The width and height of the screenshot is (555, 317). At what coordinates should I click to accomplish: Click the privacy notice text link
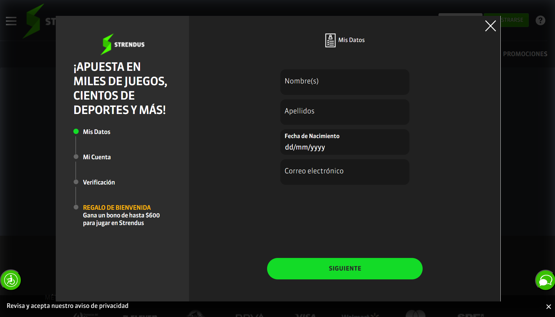pos(68,306)
